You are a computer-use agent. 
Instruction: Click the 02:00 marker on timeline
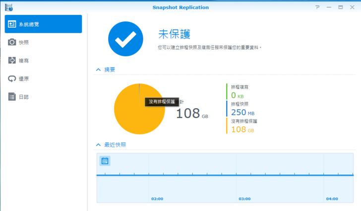[x=157, y=199]
